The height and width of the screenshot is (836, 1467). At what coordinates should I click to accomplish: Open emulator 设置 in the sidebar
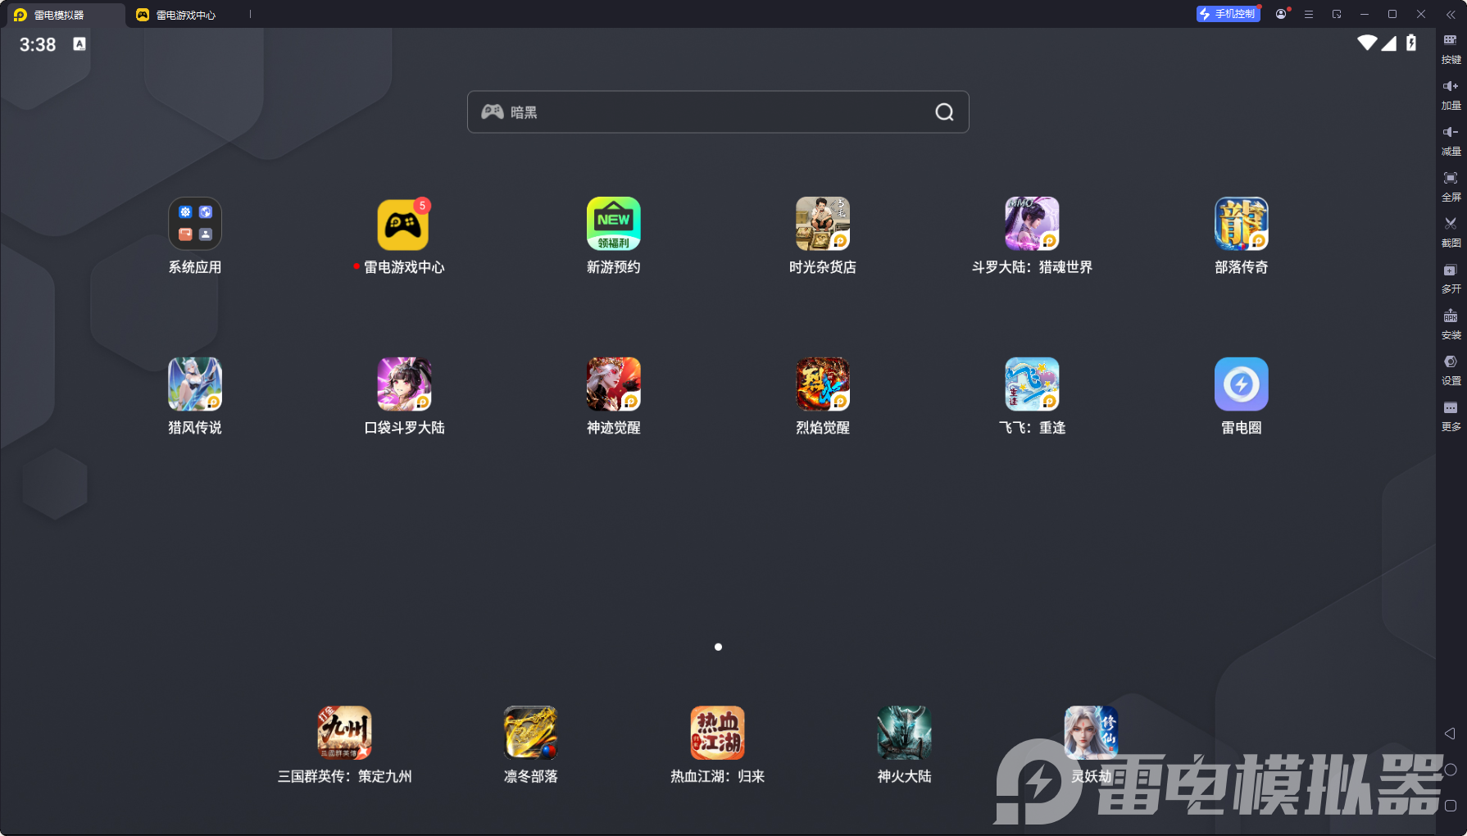1451,370
